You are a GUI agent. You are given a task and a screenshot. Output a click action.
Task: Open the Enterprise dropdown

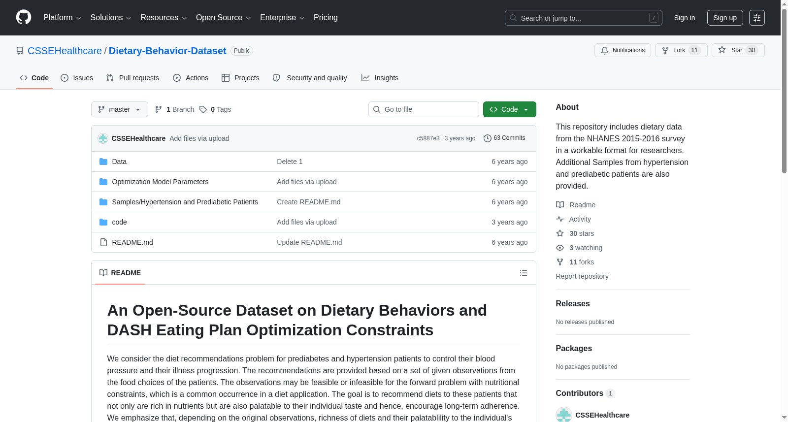click(282, 18)
